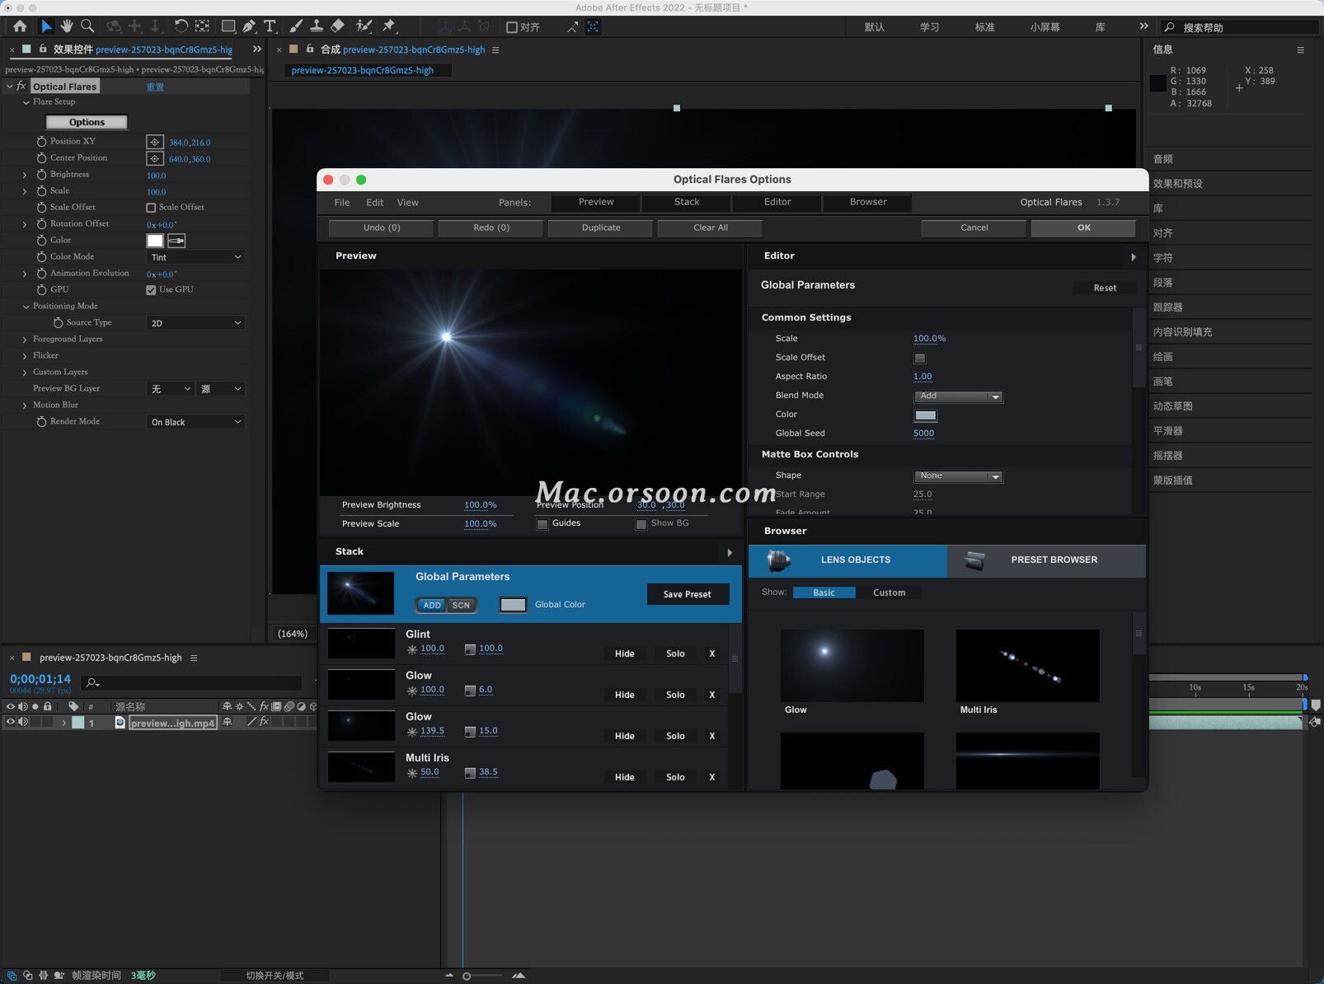This screenshot has width=1324, height=984.
Task: Select the Multi Iris lens object thumbnail
Action: point(1026,666)
